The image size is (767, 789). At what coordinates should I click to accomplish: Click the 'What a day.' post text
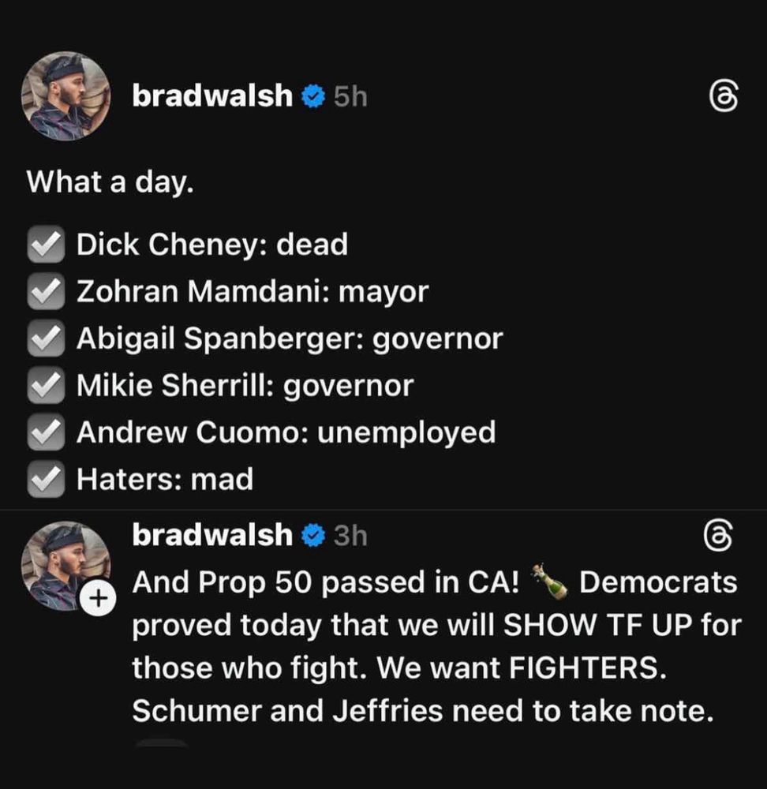click(110, 182)
